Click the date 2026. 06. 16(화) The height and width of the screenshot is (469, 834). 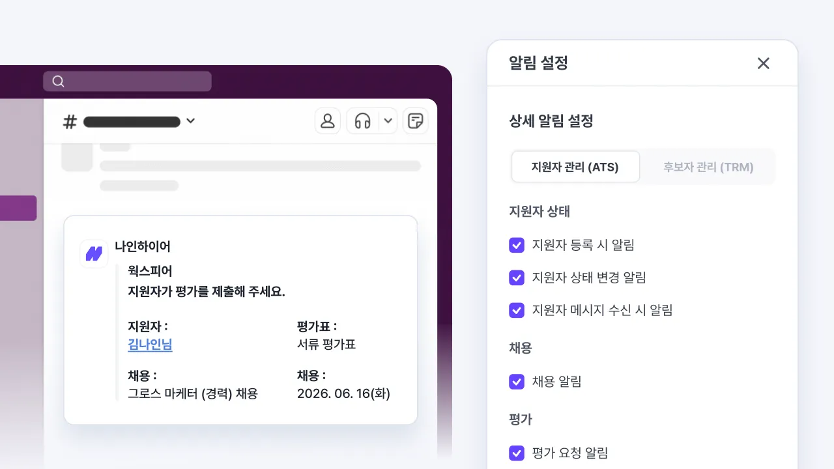[x=343, y=393]
